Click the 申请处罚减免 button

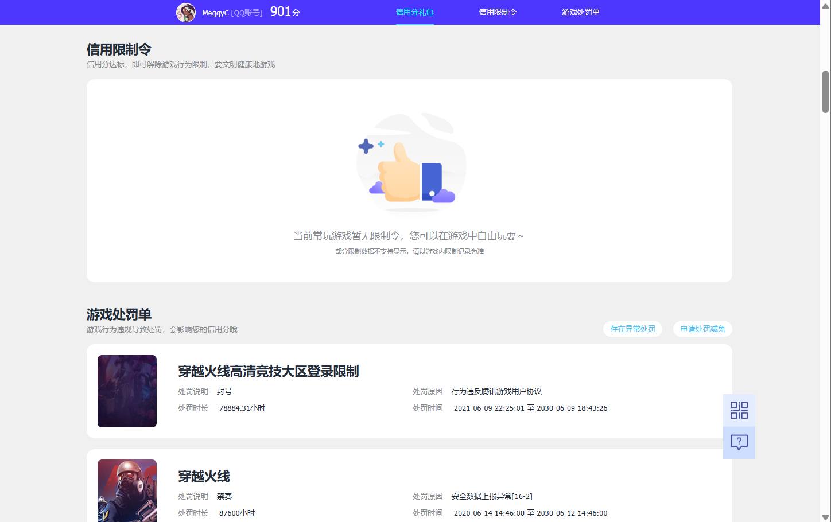click(702, 329)
